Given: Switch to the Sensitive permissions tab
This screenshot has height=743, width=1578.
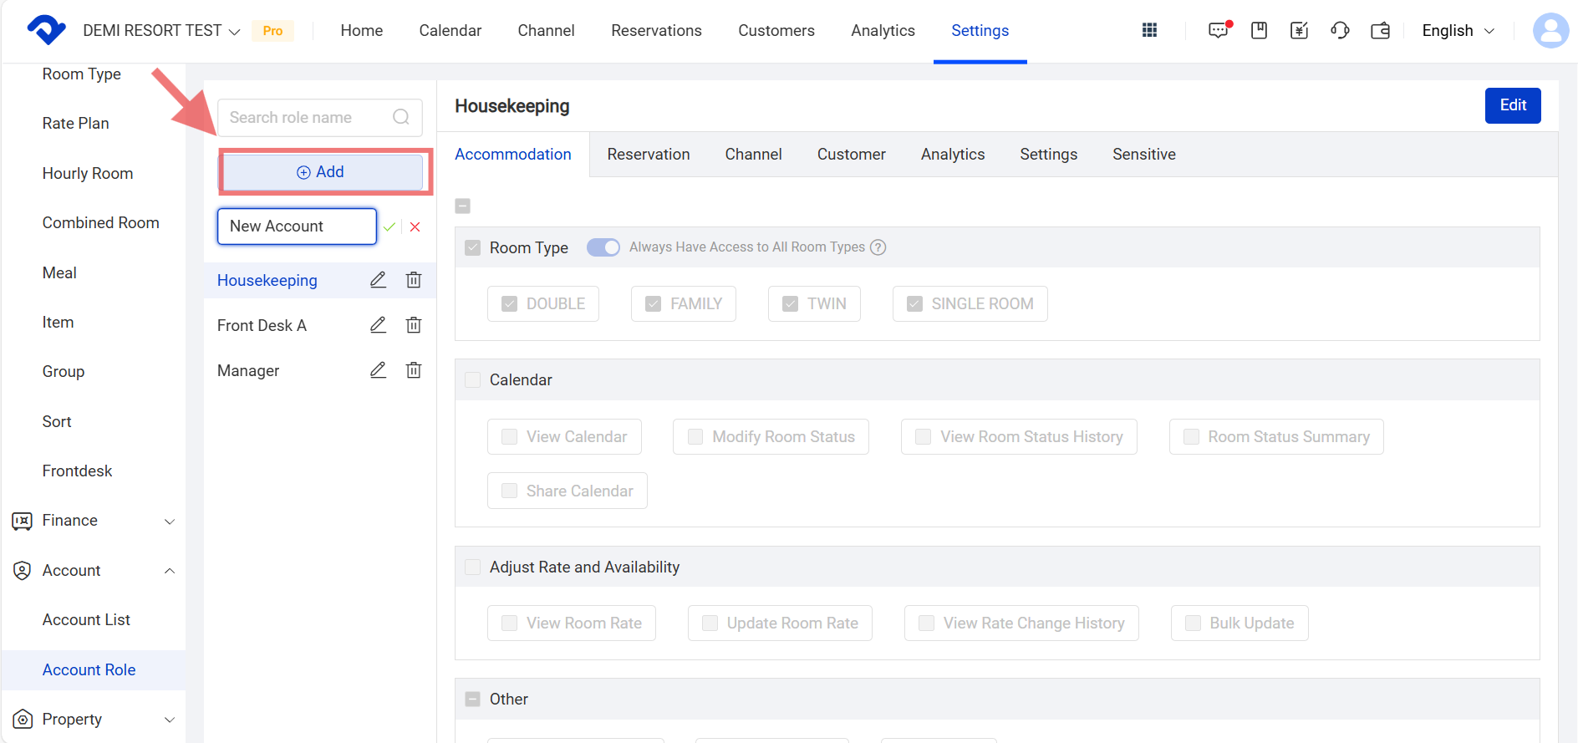Looking at the screenshot, I should (1143, 155).
